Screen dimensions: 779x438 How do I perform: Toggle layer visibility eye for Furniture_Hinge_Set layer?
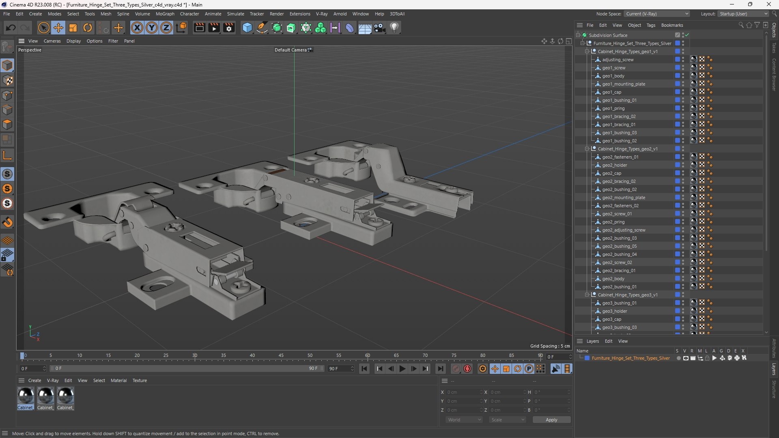pyautogui.click(x=686, y=358)
